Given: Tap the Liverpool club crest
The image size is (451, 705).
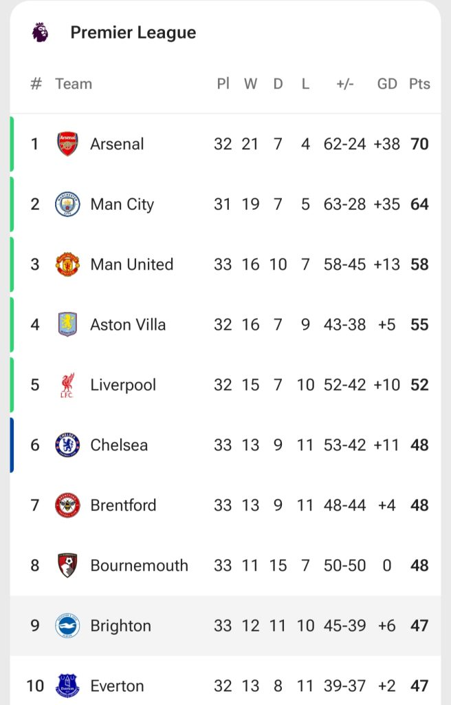Looking at the screenshot, I should (x=67, y=385).
